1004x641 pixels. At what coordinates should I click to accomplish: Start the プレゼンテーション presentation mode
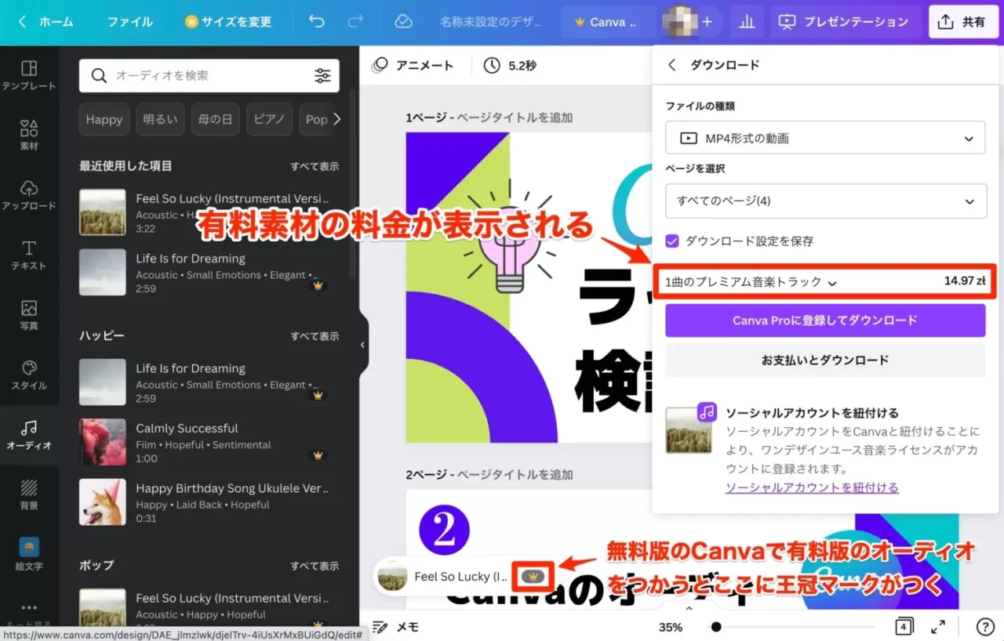[842, 22]
